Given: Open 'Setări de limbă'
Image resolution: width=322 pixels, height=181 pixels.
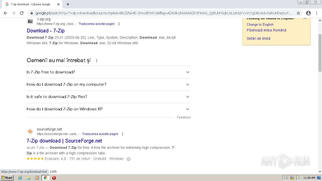Looking at the screenshot, I should pyautogui.click(x=258, y=38).
